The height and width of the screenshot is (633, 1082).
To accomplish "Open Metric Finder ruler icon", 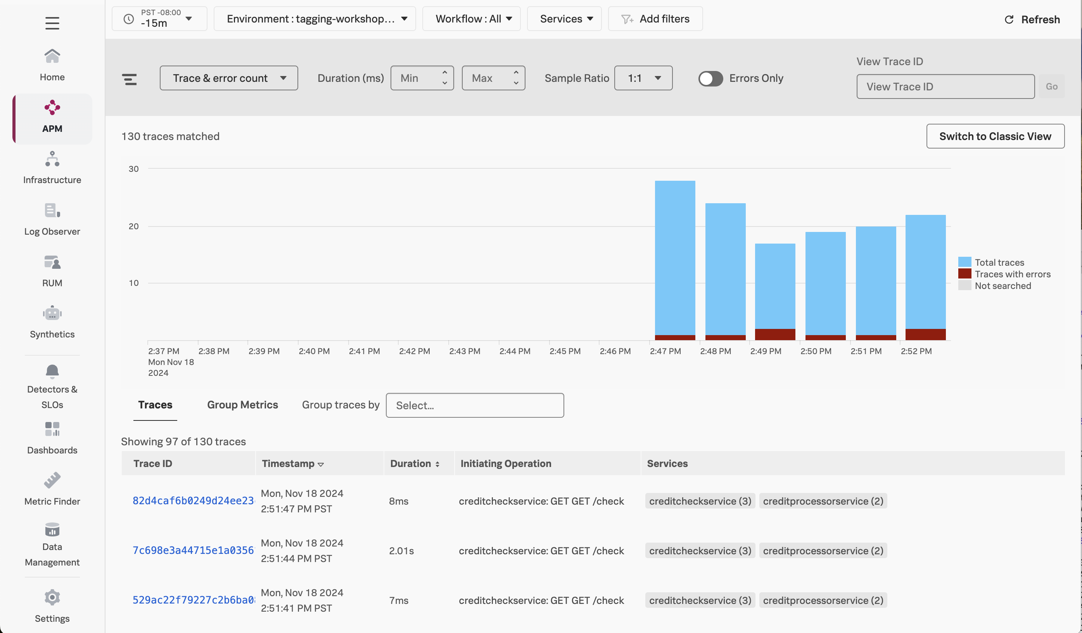I will pyautogui.click(x=52, y=480).
